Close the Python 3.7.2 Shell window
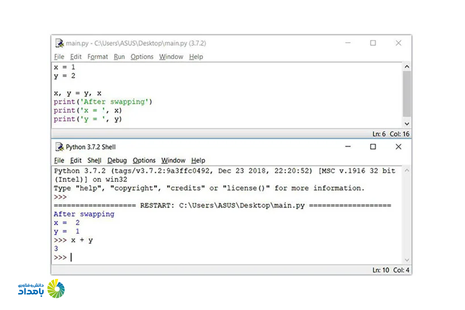 (398, 147)
